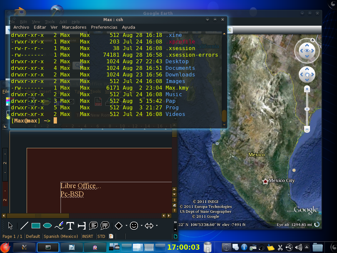
Task: Open the Preferencias menu in terminal
Action: pos(104,27)
